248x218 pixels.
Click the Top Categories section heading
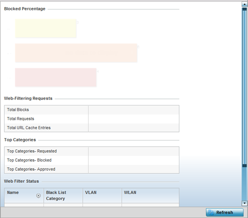tap(20, 140)
